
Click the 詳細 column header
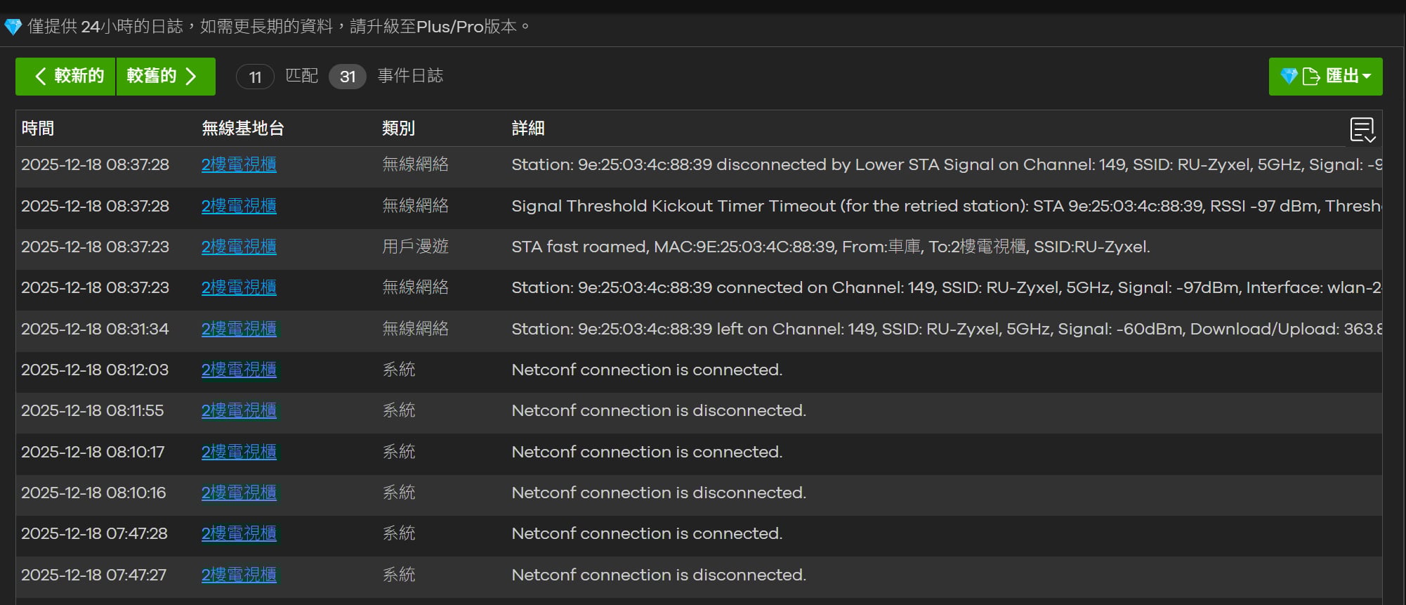(x=528, y=129)
